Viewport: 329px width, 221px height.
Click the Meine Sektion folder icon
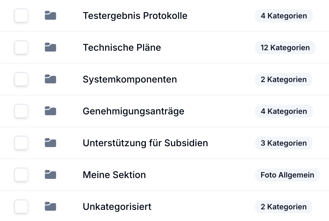[51, 175]
